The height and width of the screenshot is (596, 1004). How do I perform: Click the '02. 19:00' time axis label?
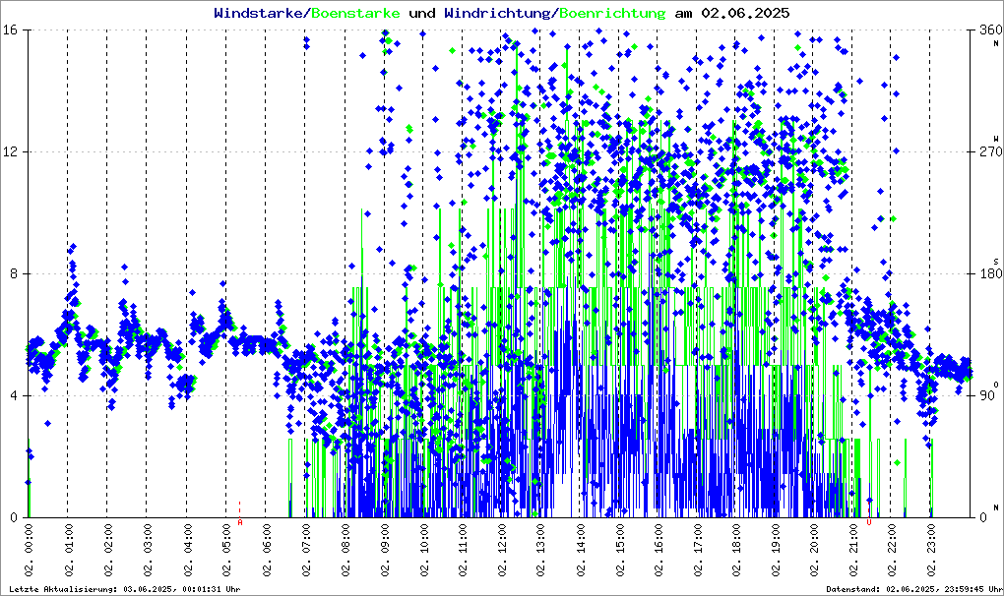pos(776,550)
